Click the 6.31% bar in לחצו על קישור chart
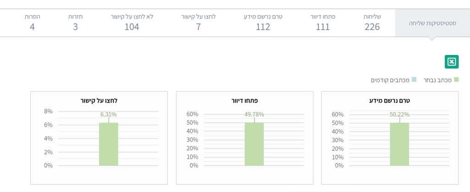Screen dimensions: 470x192 point(109,144)
